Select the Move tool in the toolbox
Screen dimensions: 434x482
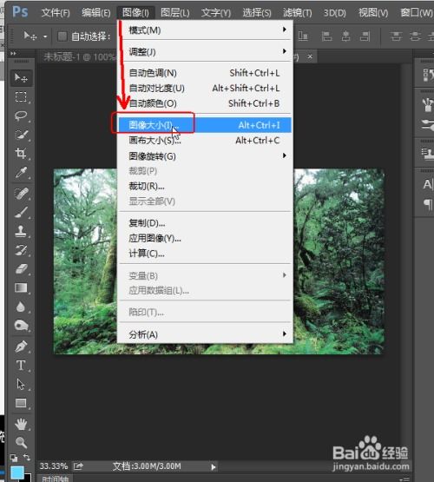click(21, 78)
